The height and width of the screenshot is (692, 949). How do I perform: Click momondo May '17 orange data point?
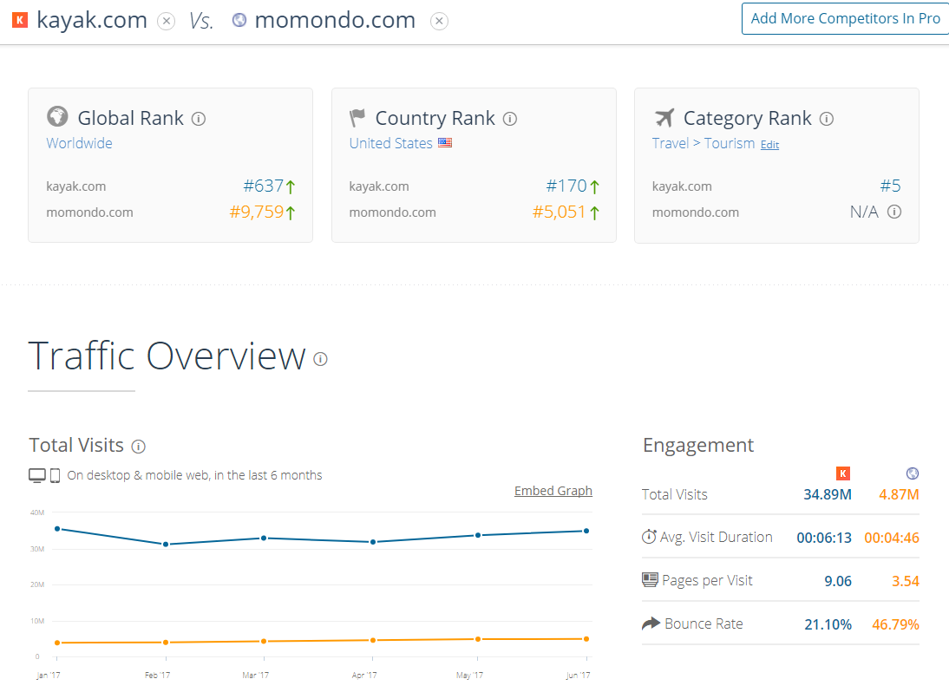(478, 639)
